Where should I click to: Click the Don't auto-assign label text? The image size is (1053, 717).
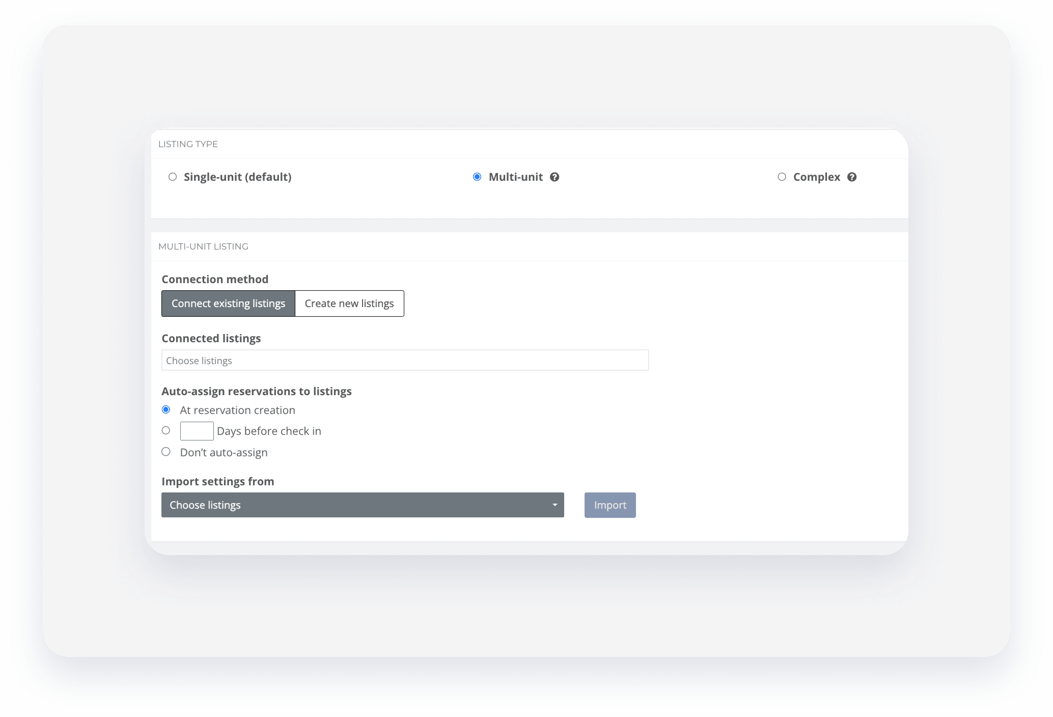[223, 453]
